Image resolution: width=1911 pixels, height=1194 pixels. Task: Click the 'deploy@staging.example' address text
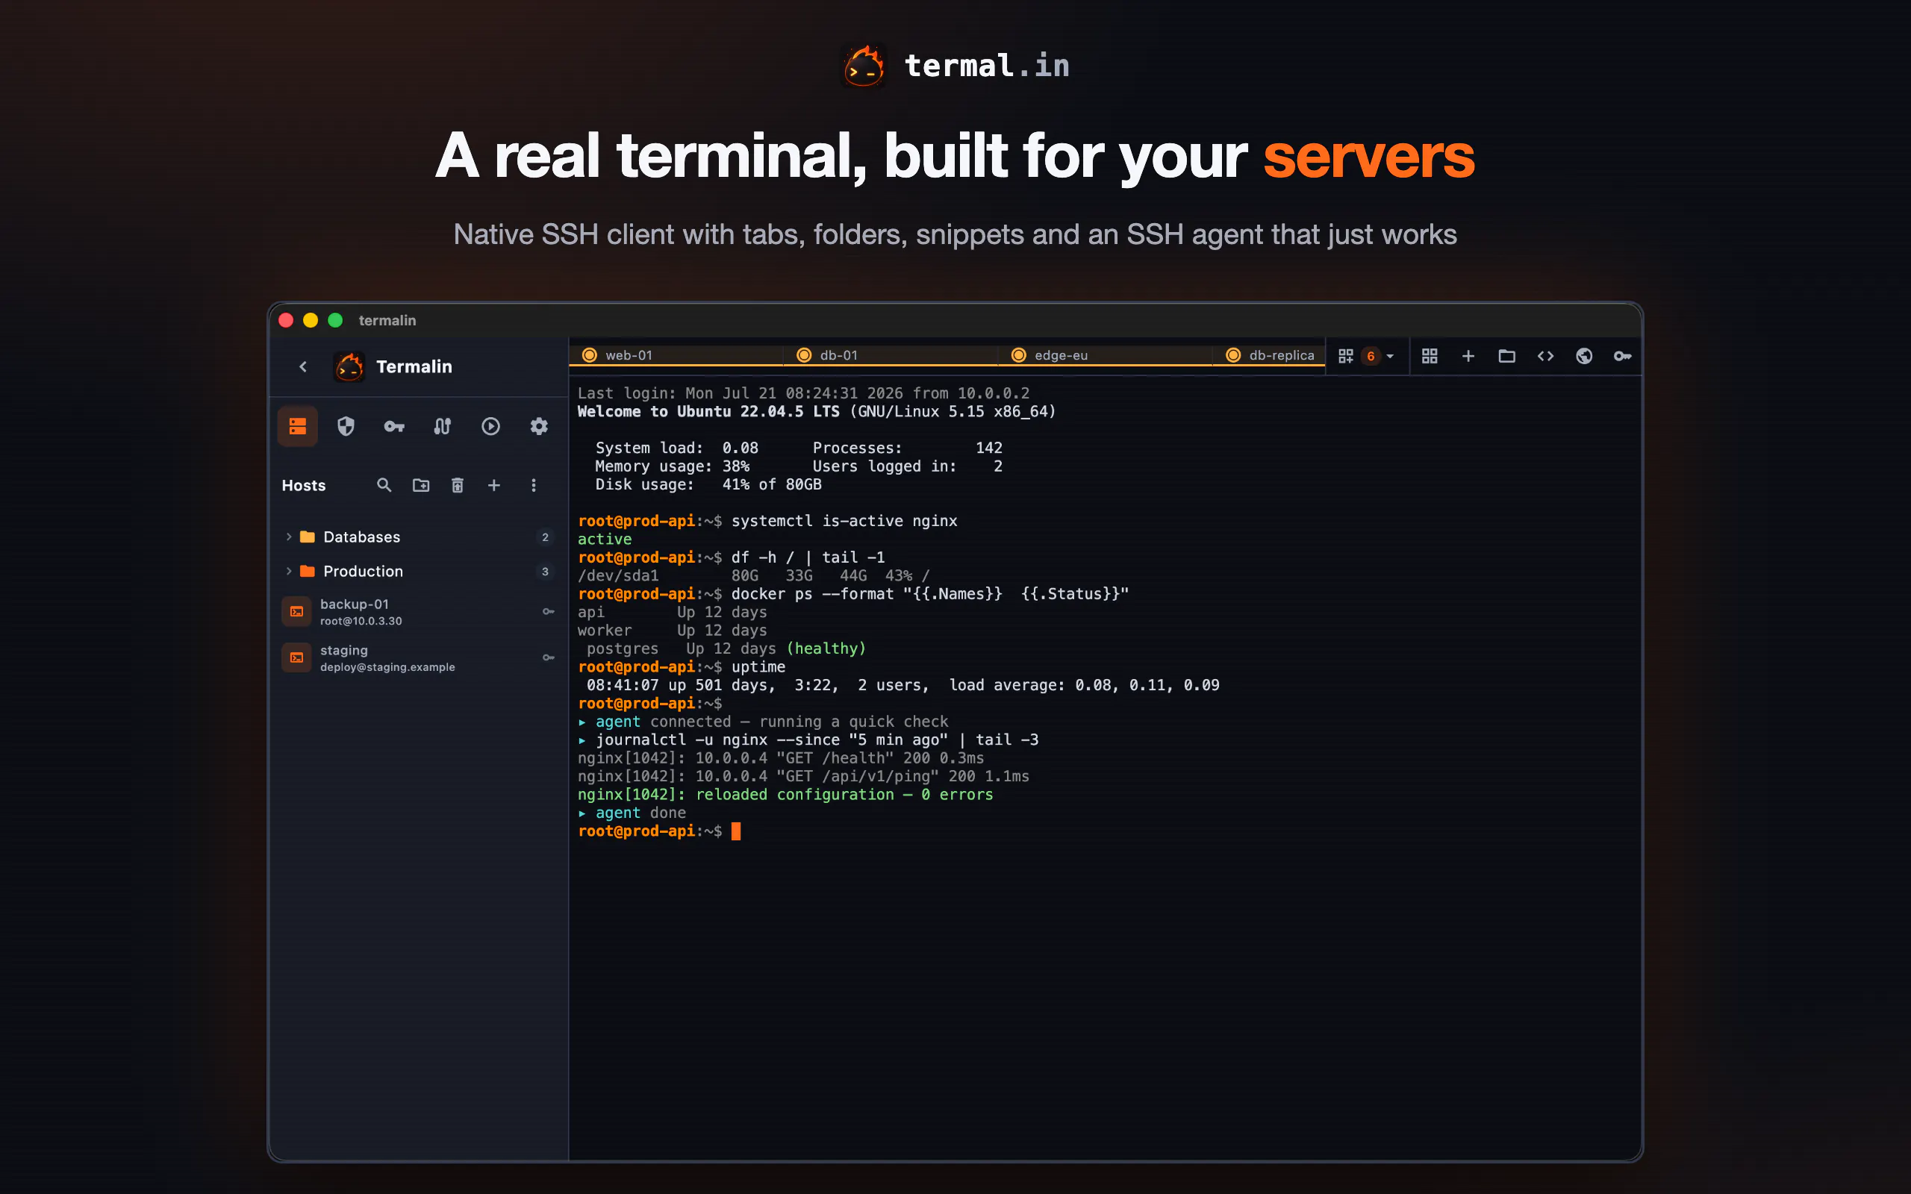387,667
